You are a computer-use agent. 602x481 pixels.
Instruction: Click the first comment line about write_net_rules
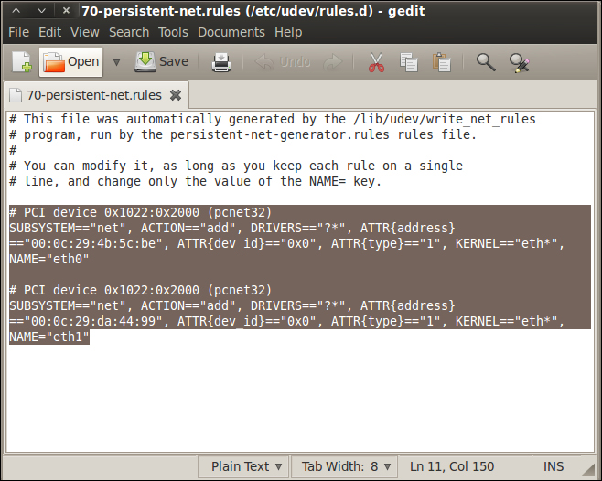[273, 119]
